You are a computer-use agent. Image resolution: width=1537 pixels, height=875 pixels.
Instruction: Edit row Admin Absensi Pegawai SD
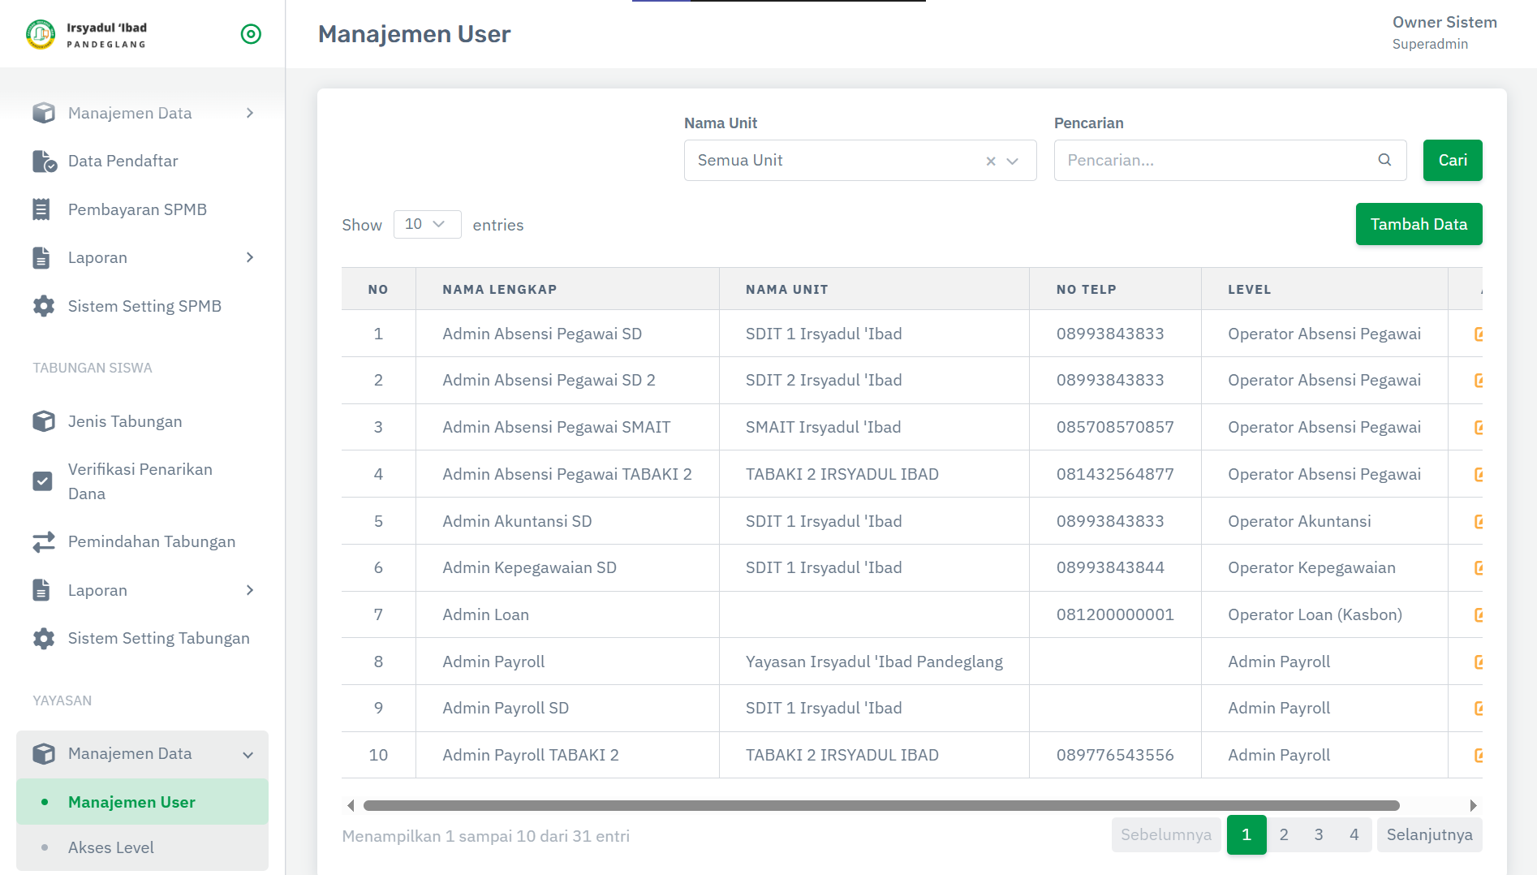(x=1478, y=334)
